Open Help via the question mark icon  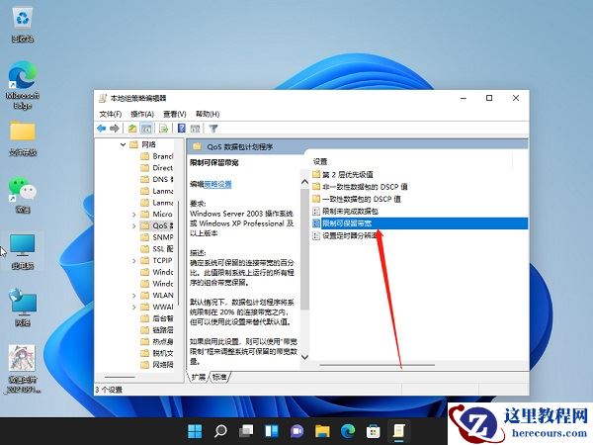coord(182,129)
